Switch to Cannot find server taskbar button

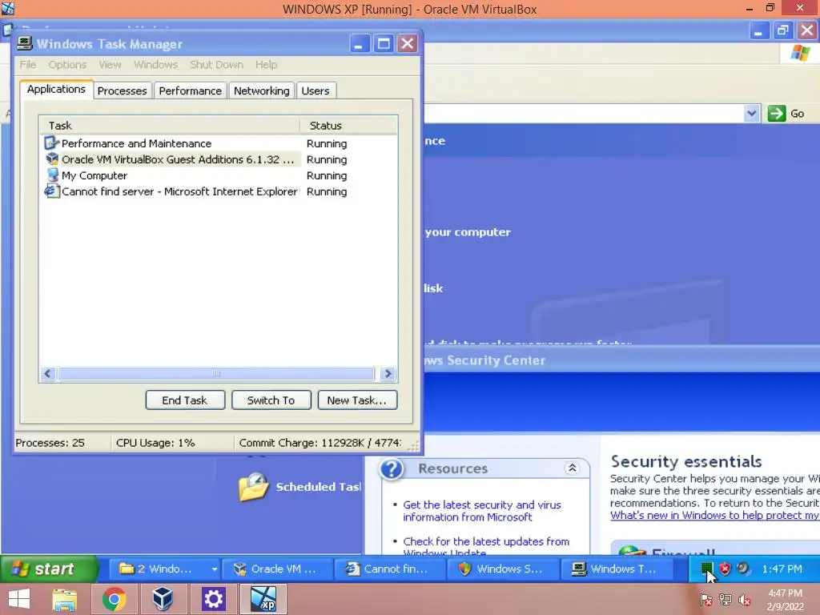point(390,569)
